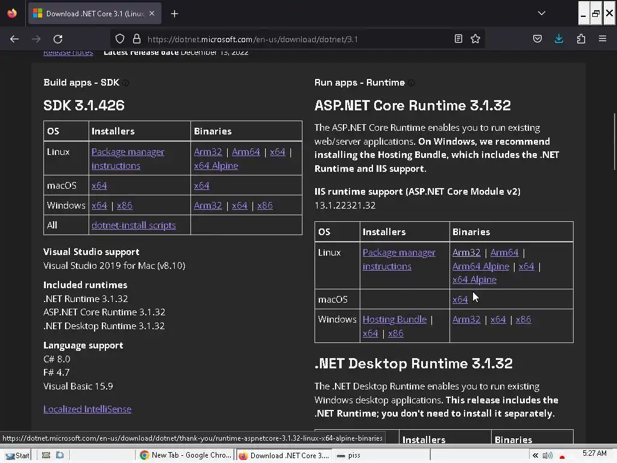This screenshot has width=617, height=463.
Task: Download SDK macOS x64 installer
Action: (x=99, y=186)
